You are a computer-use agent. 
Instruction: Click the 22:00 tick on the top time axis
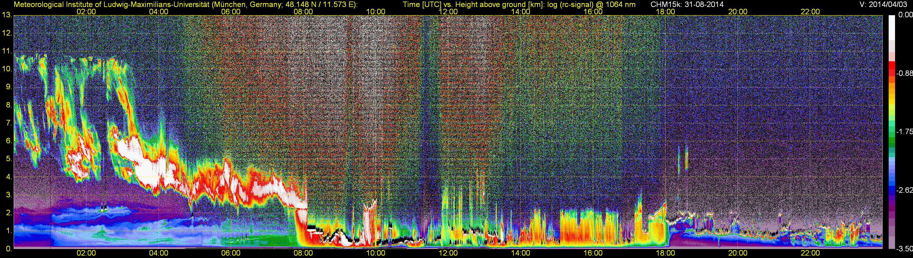tap(810, 12)
